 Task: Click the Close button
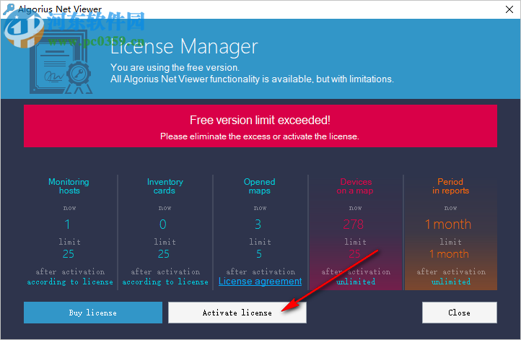(x=460, y=313)
